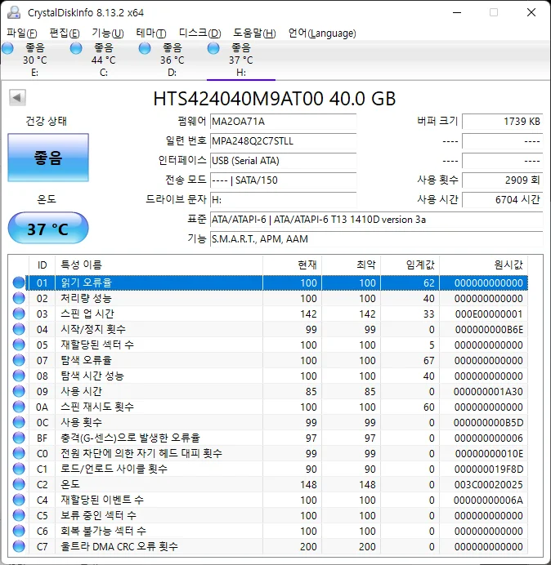Open the 도움말(H) menu

coord(254,33)
